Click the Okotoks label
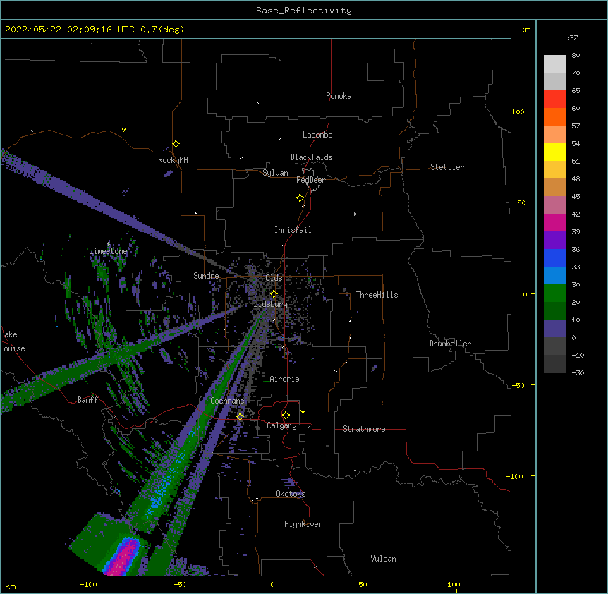This screenshot has width=608, height=594. (291, 494)
